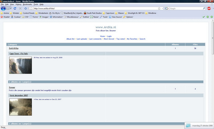Open the Maxxor bookmarks folder
Image resolution: width=214 pixels, height=129 pixels.
pyautogui.click(x=120, y=13)
